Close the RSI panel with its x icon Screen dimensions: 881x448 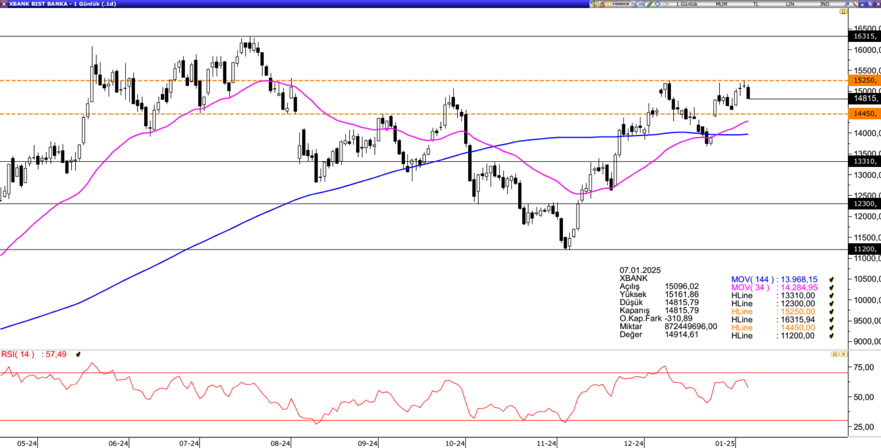point(843,354)
